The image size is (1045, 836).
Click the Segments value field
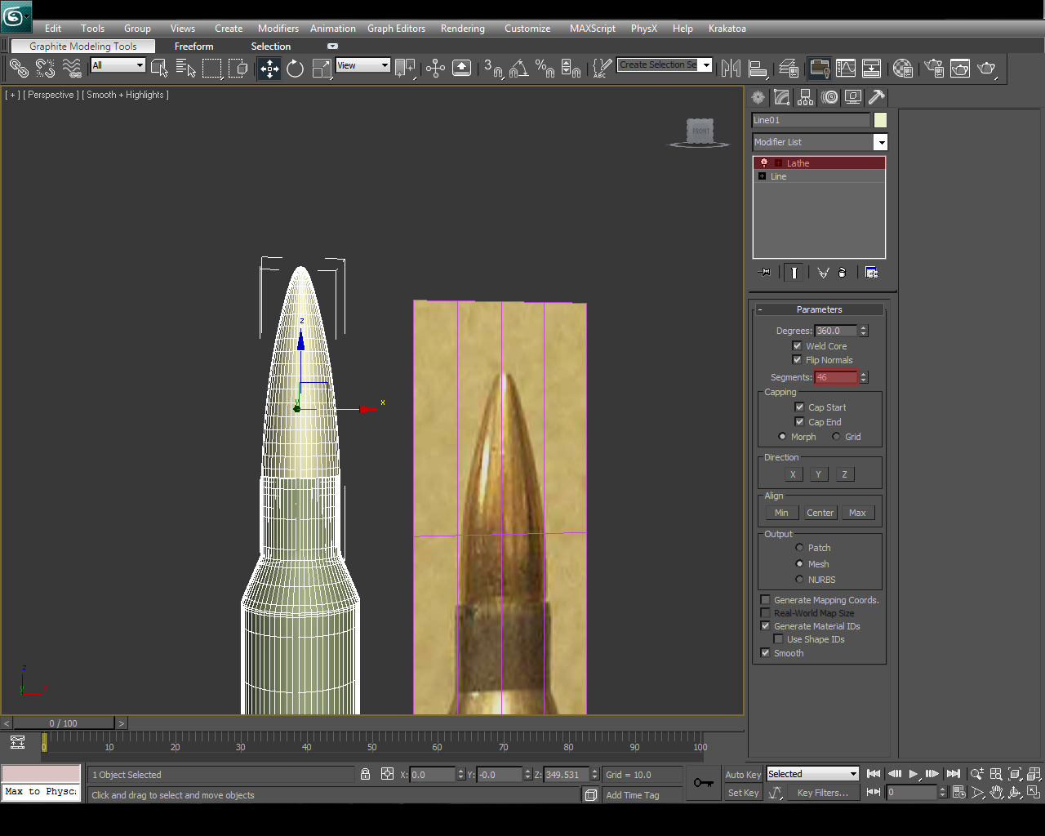click(x=835, y=377)
